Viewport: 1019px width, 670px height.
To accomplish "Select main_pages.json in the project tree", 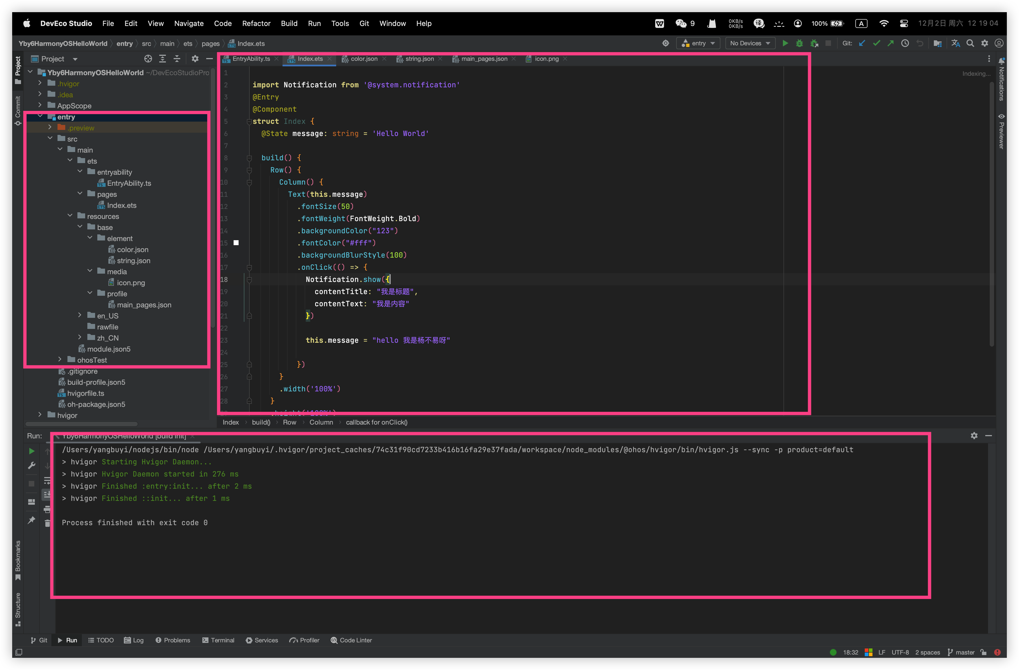I will (x=144, y=305).
